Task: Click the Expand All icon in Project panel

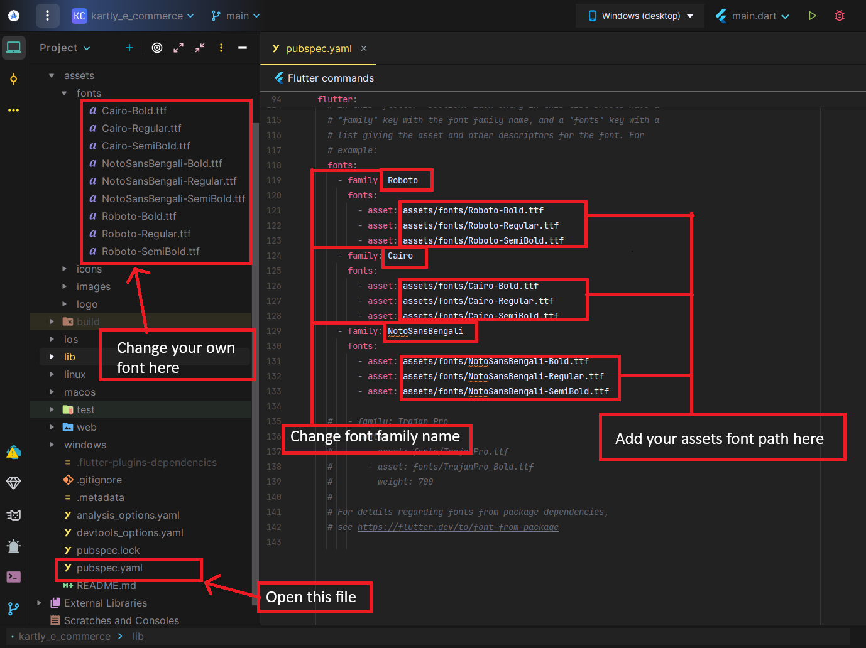Action: tap(178, 48)
